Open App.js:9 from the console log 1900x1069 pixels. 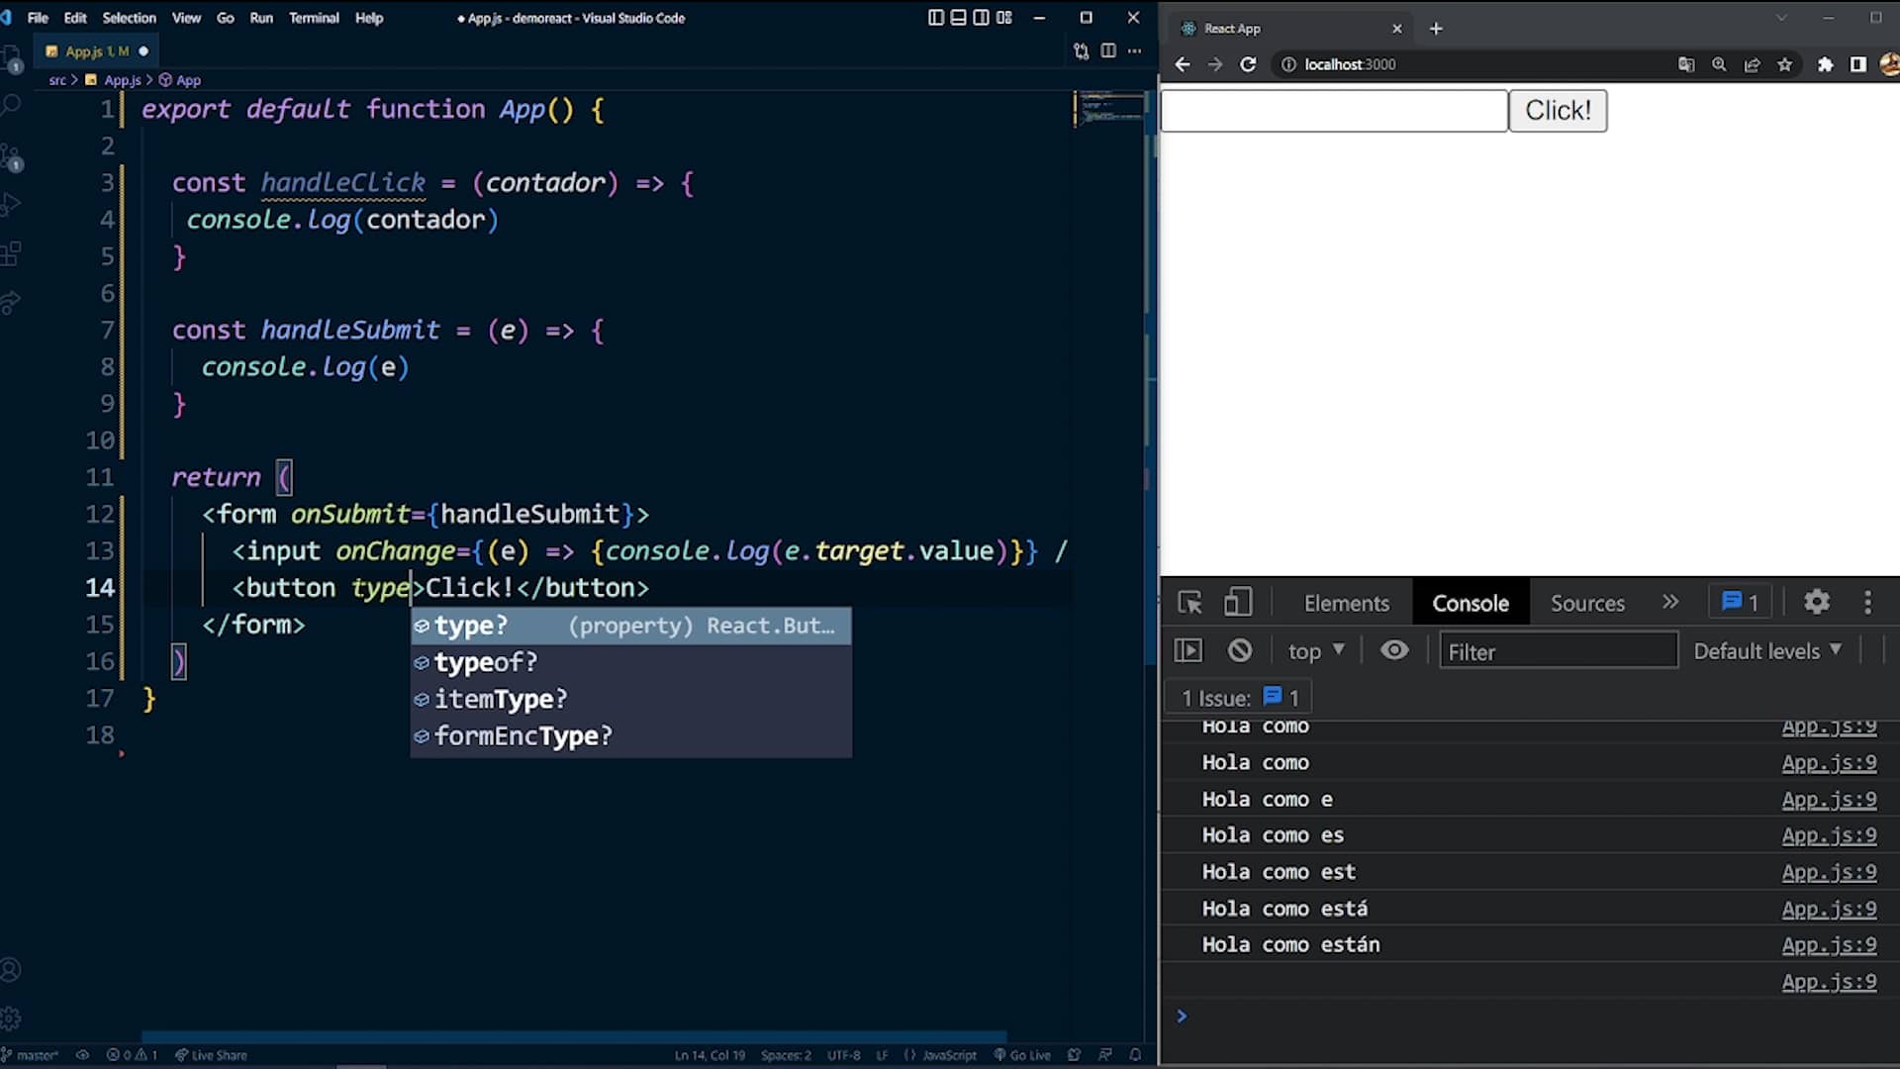(x=1830, y=762)
